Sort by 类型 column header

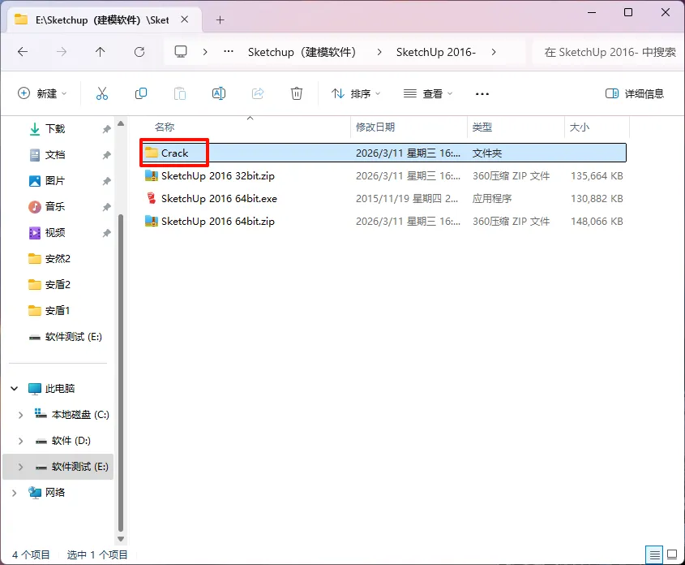pos(482,127)
